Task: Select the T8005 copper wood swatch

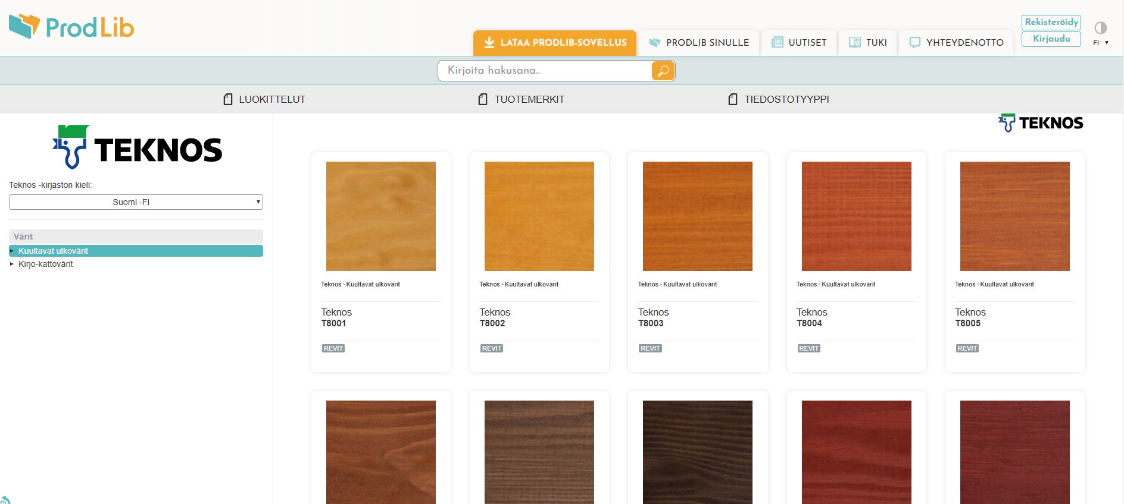Action: point(1015,216)
